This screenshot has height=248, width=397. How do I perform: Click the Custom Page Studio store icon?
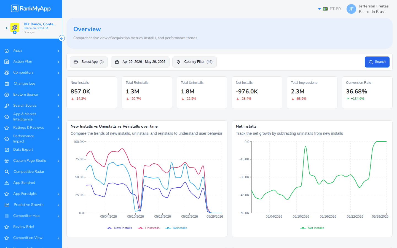[x=7, y=161]
